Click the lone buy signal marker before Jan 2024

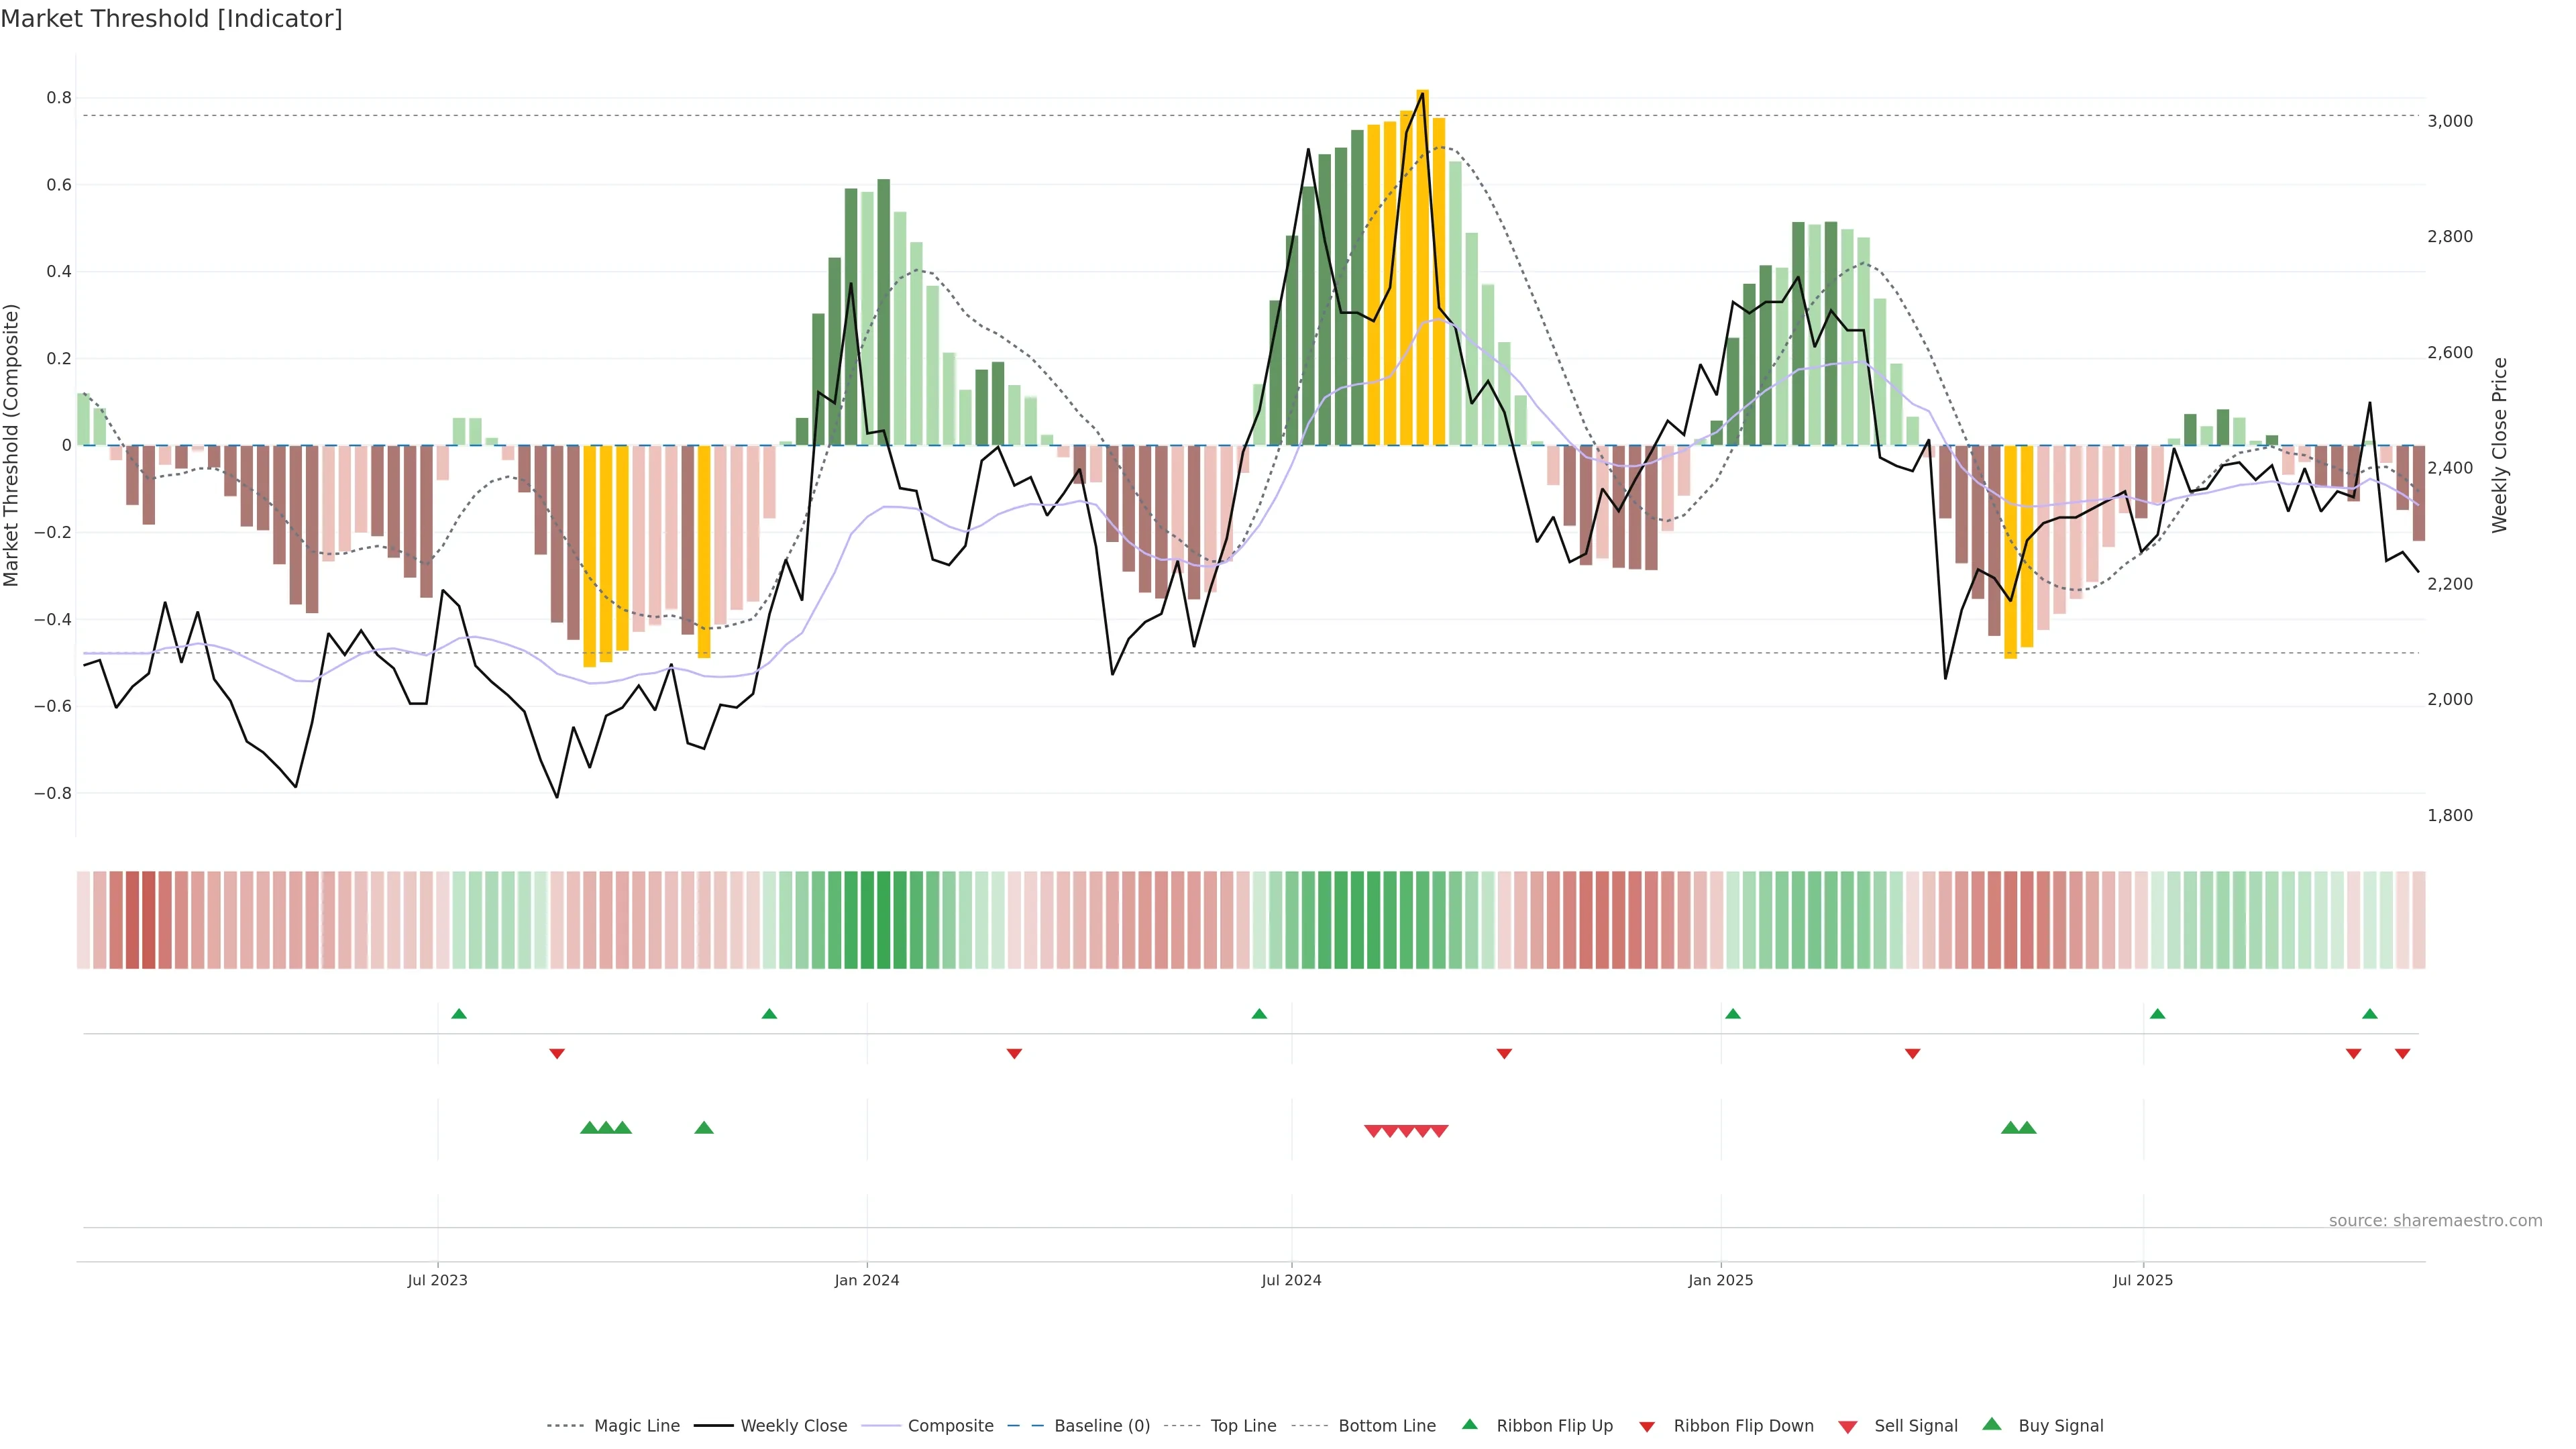pos(704,1128)
